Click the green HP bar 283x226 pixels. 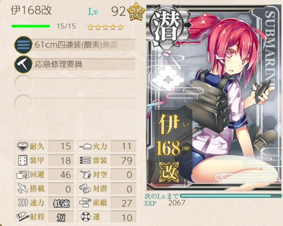point(31,26)
